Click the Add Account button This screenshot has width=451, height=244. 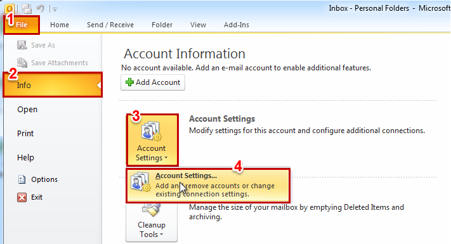pyautogui.click(x=153, y=82)
